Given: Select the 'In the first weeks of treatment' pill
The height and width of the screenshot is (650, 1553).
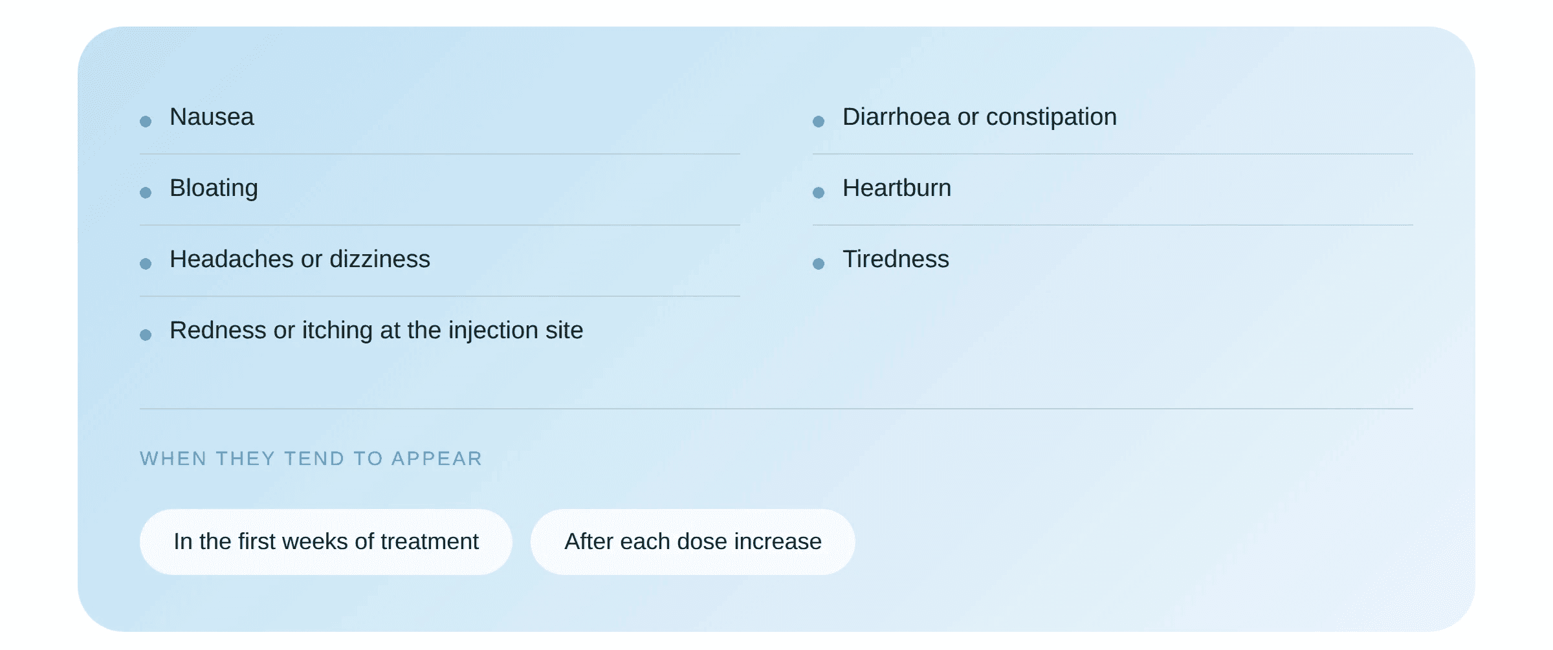Looking at the screenshot, I should (326, 542).
